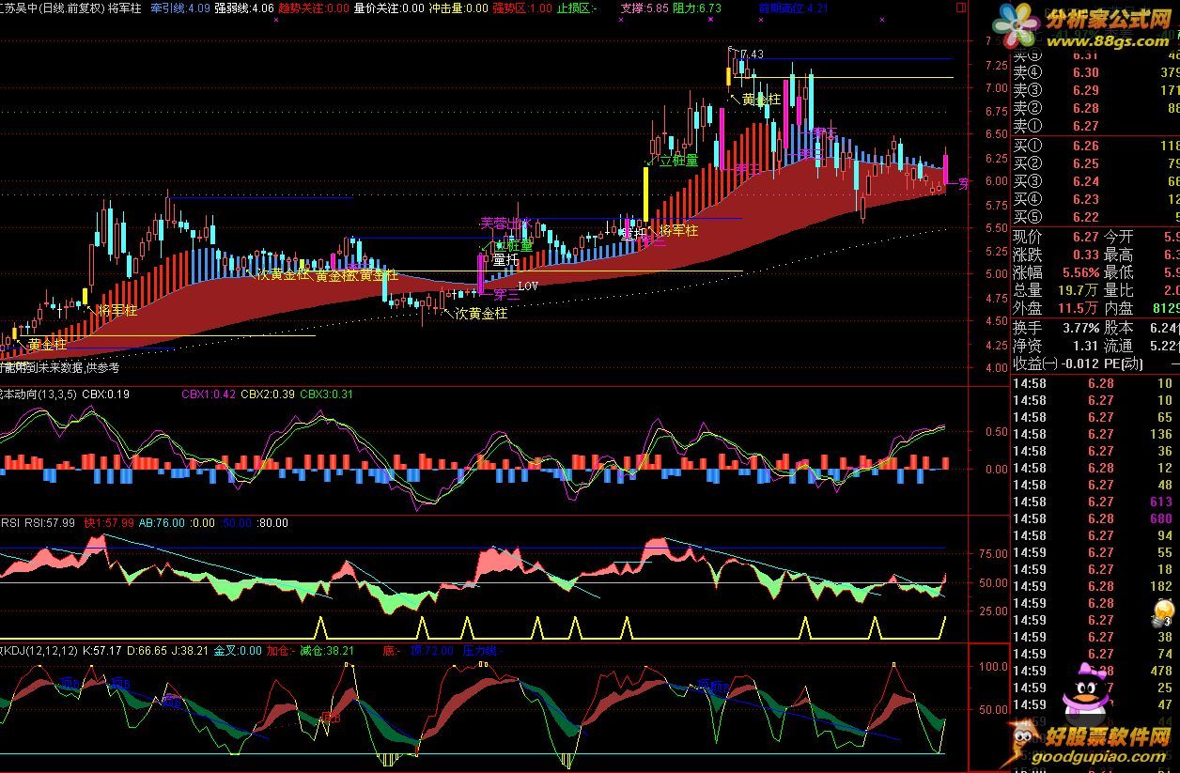The image size is (1180, 773).
Task: Select the 卖② 6.28 ask row
Action: [1095, 109]
